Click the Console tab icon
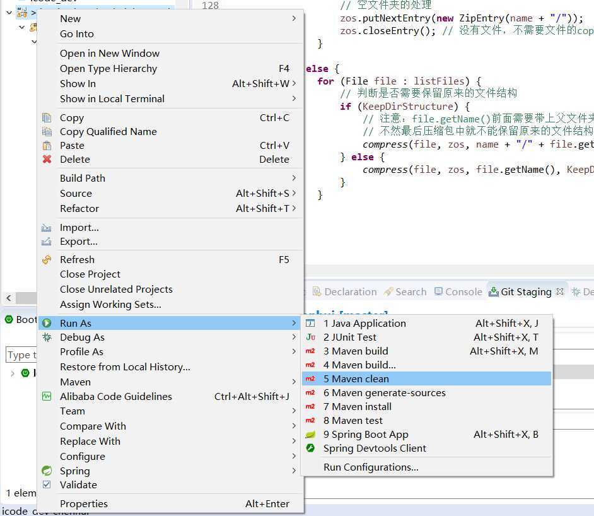This screenshot has height=516, width=594. [x=438, y=291]
